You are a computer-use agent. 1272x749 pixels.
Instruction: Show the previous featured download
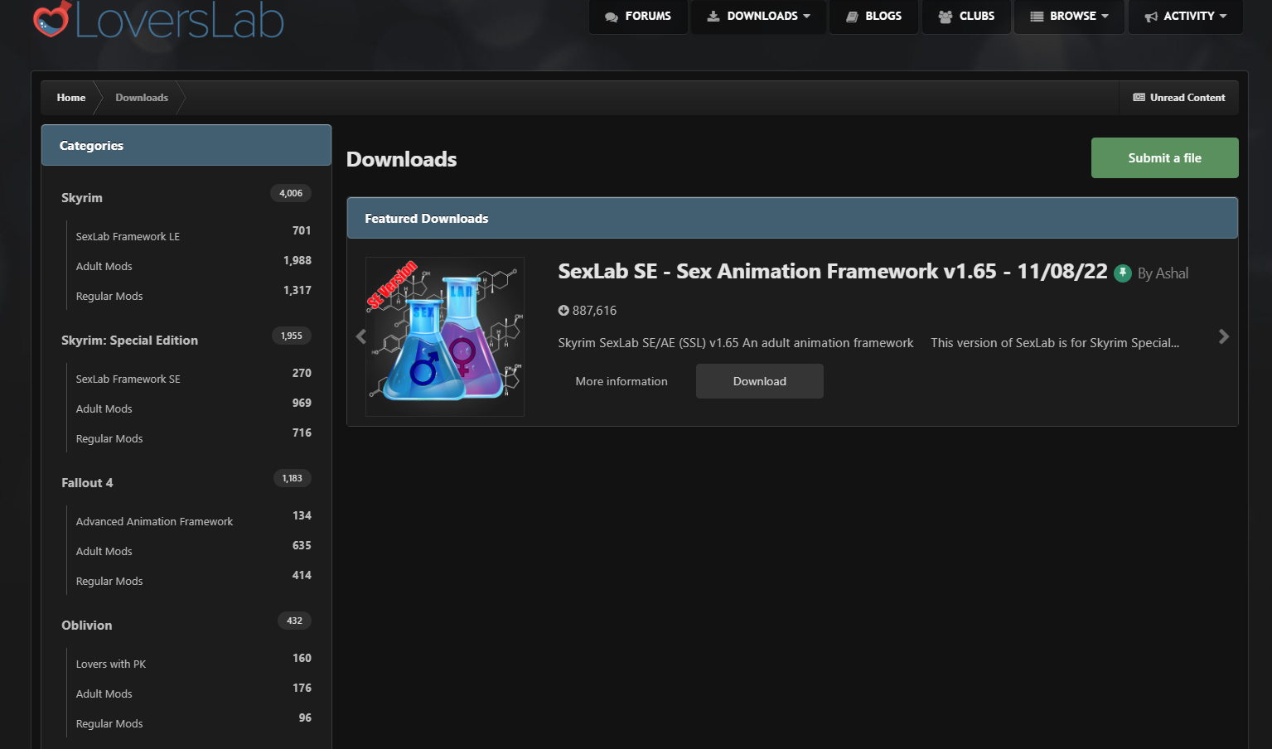[x=360, y=336]
